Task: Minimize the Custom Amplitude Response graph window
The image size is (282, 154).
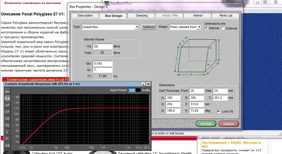Action: [x=143, y=84]
